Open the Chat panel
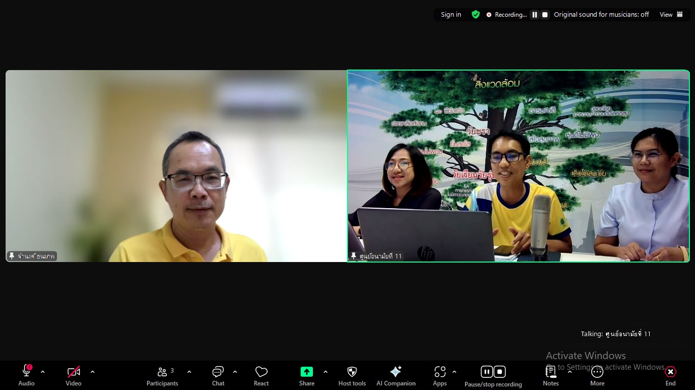Screen dimensions: 695x390 point(218,376)
